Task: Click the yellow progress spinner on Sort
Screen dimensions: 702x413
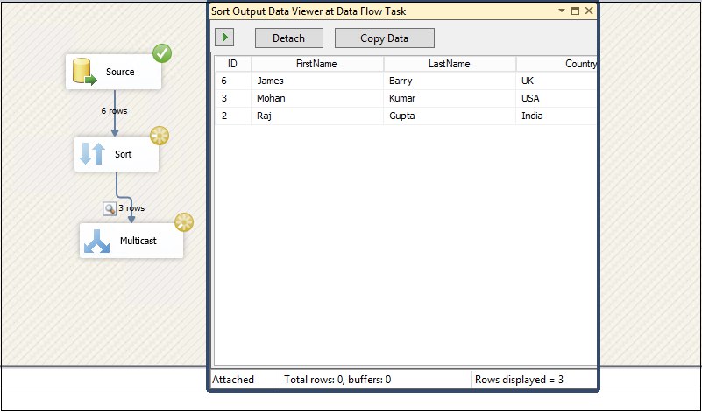Action: (x=160, y=136)
